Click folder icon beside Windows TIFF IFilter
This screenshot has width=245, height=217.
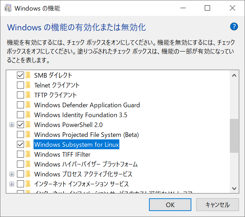(x=28, y=154)
